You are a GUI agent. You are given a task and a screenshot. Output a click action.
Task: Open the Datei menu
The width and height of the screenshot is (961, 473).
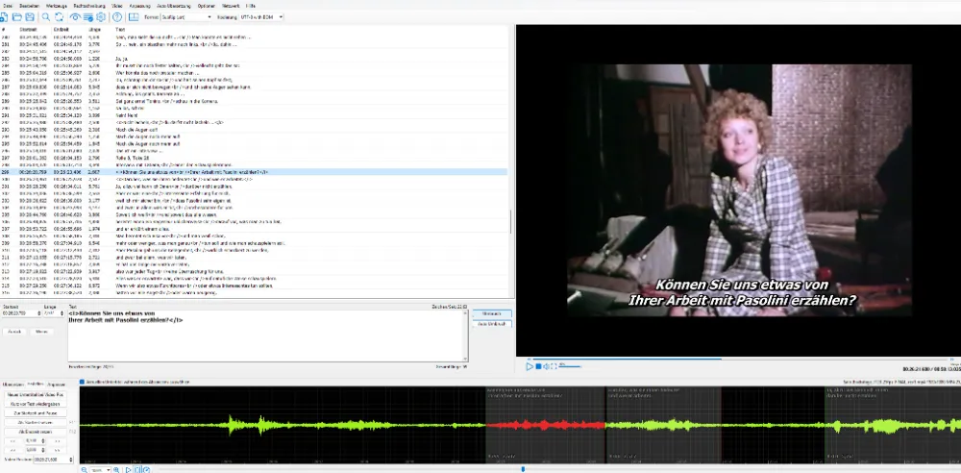click(8, 5)
